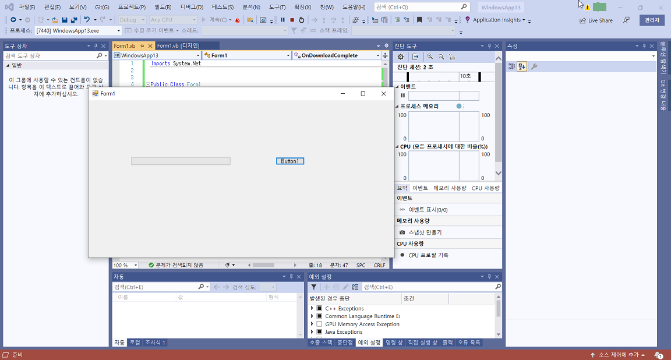Click the progress bar on Form1

tap(181, 161)
